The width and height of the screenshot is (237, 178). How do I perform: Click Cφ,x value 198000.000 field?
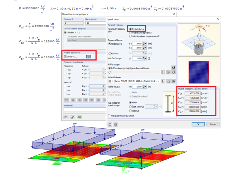tap(193, 107)
